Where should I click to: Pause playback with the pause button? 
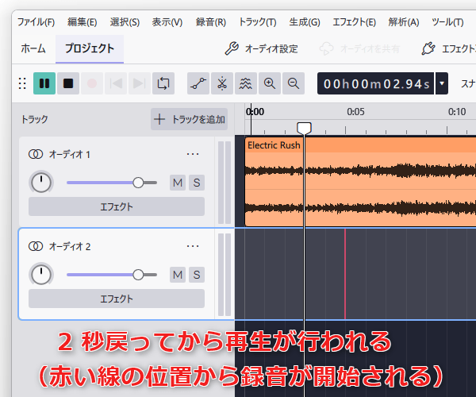(44, 83)
